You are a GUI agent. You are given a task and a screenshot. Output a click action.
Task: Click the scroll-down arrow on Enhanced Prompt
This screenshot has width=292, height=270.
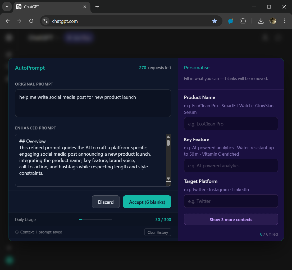click(x=168, y=179)
